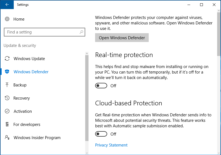Viewport: 221px width, 155px height.
Task: Select Windows Insider Program in sidebar
Action: pos(37,138)
